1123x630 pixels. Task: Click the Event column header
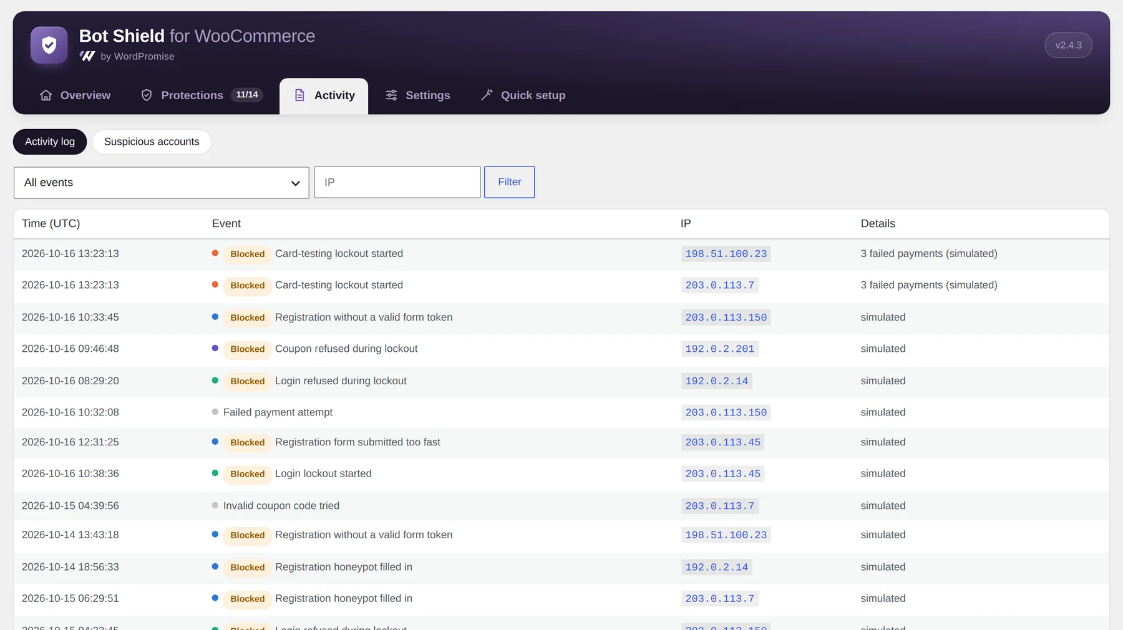click(x=226, y=223)
